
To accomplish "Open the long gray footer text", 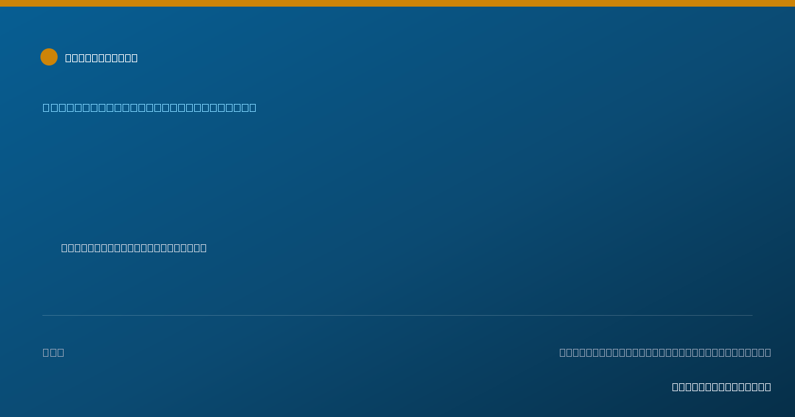I will (665, 352).
